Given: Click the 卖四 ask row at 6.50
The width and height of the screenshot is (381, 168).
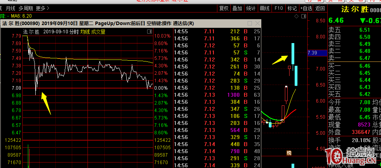Looking at the screenshot, I should pyautogui.click(x=355, y=37).
